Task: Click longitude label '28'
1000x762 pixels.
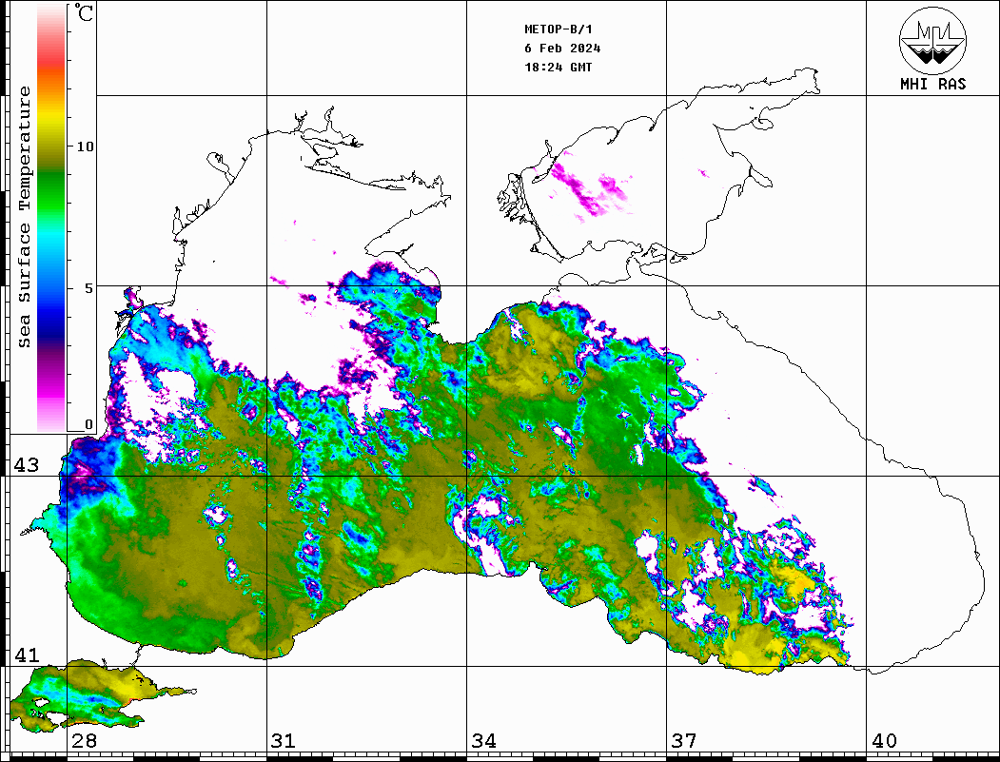Action: [x=84, y=740]
